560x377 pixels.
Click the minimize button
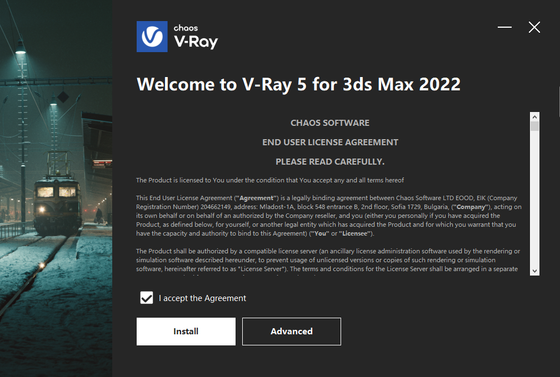504,27
